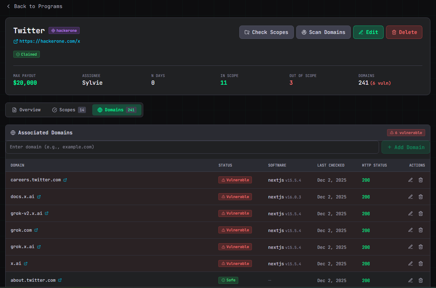Click the 6 vulnerable badge
The width and height of the screenshot is (436, 288).
pyautogui.click(x=406, y=133)
